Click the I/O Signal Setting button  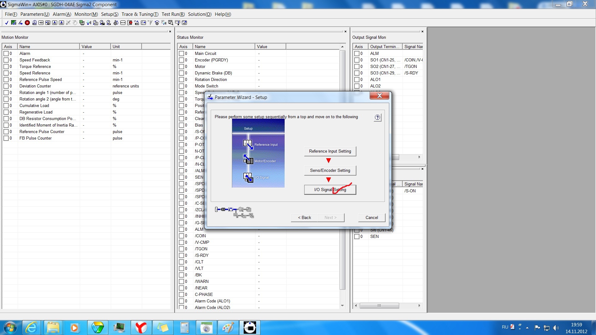tap(330, 190)
